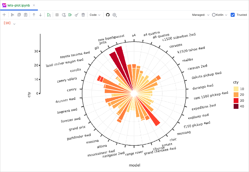Image resolution: width=249 pixels, height=172 pixels.
Task: Uncheck the Trusted checkbox
Action: (x=233, y=15)
